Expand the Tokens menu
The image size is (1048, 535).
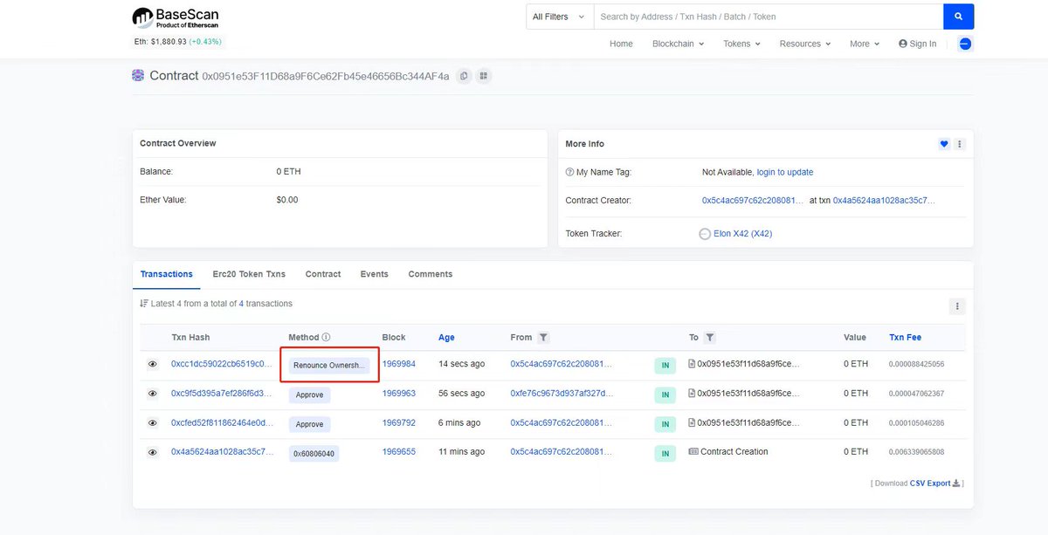point(741,44)
